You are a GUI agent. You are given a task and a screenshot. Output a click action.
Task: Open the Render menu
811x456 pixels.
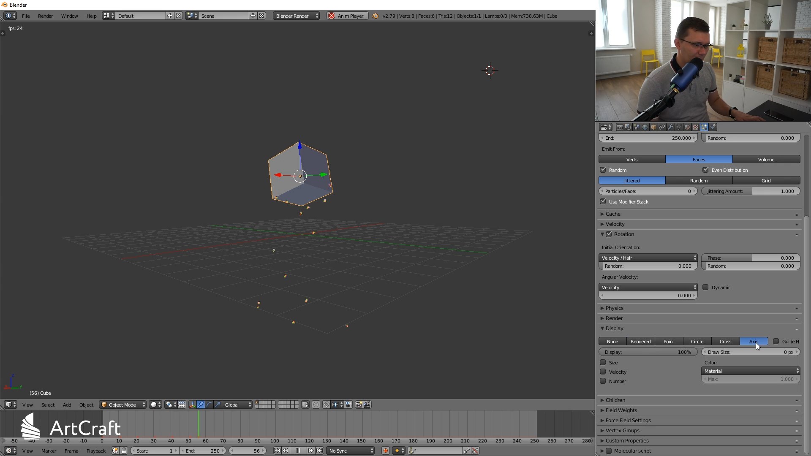click(x=45, y=16)
